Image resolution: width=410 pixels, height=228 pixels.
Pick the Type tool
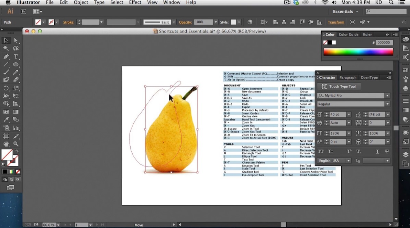[x=16, y=56]
